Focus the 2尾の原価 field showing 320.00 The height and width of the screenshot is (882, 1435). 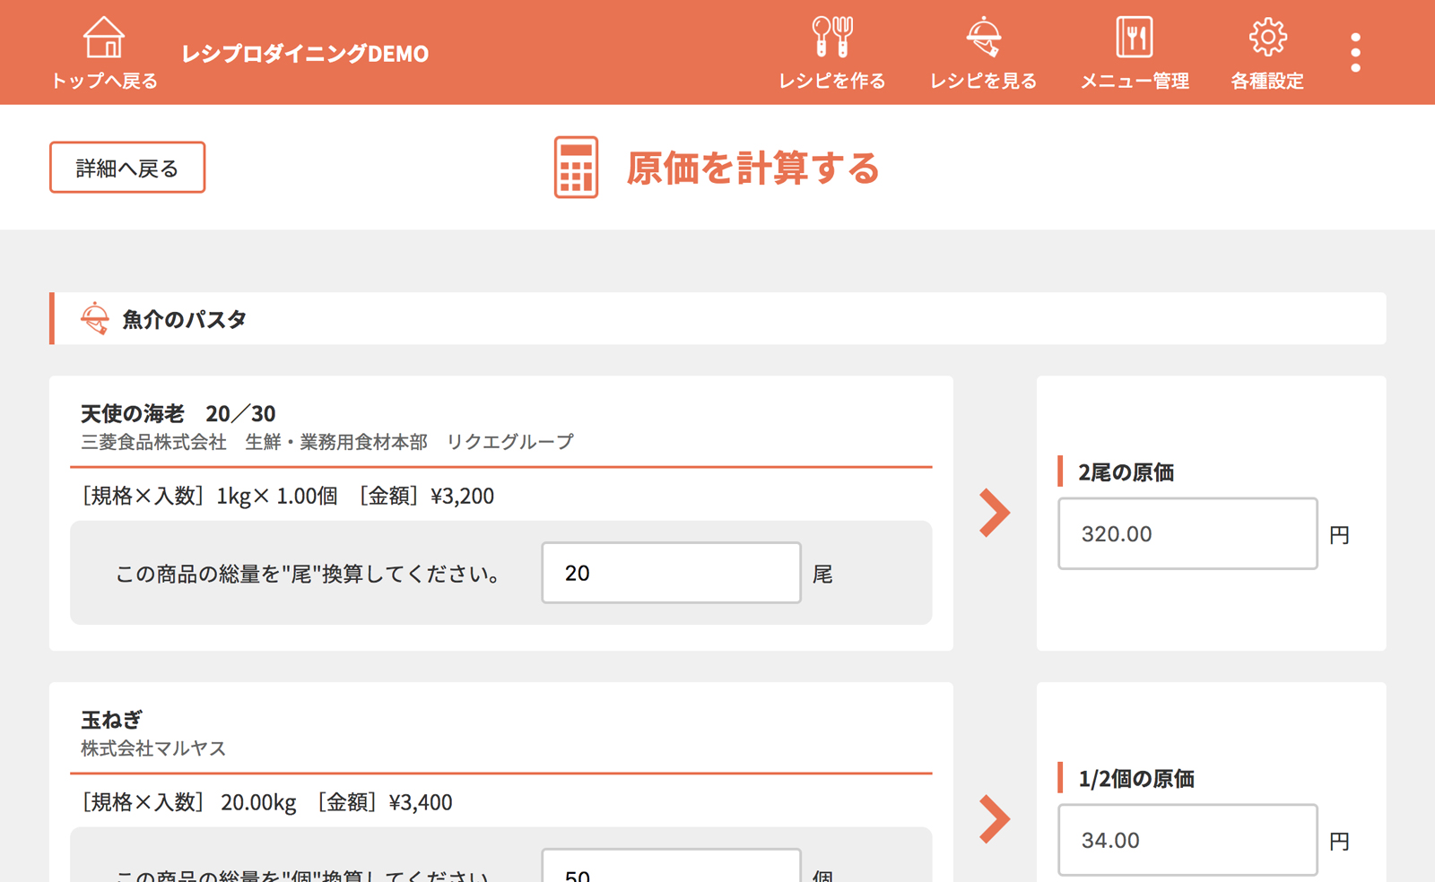(1187, 534)
